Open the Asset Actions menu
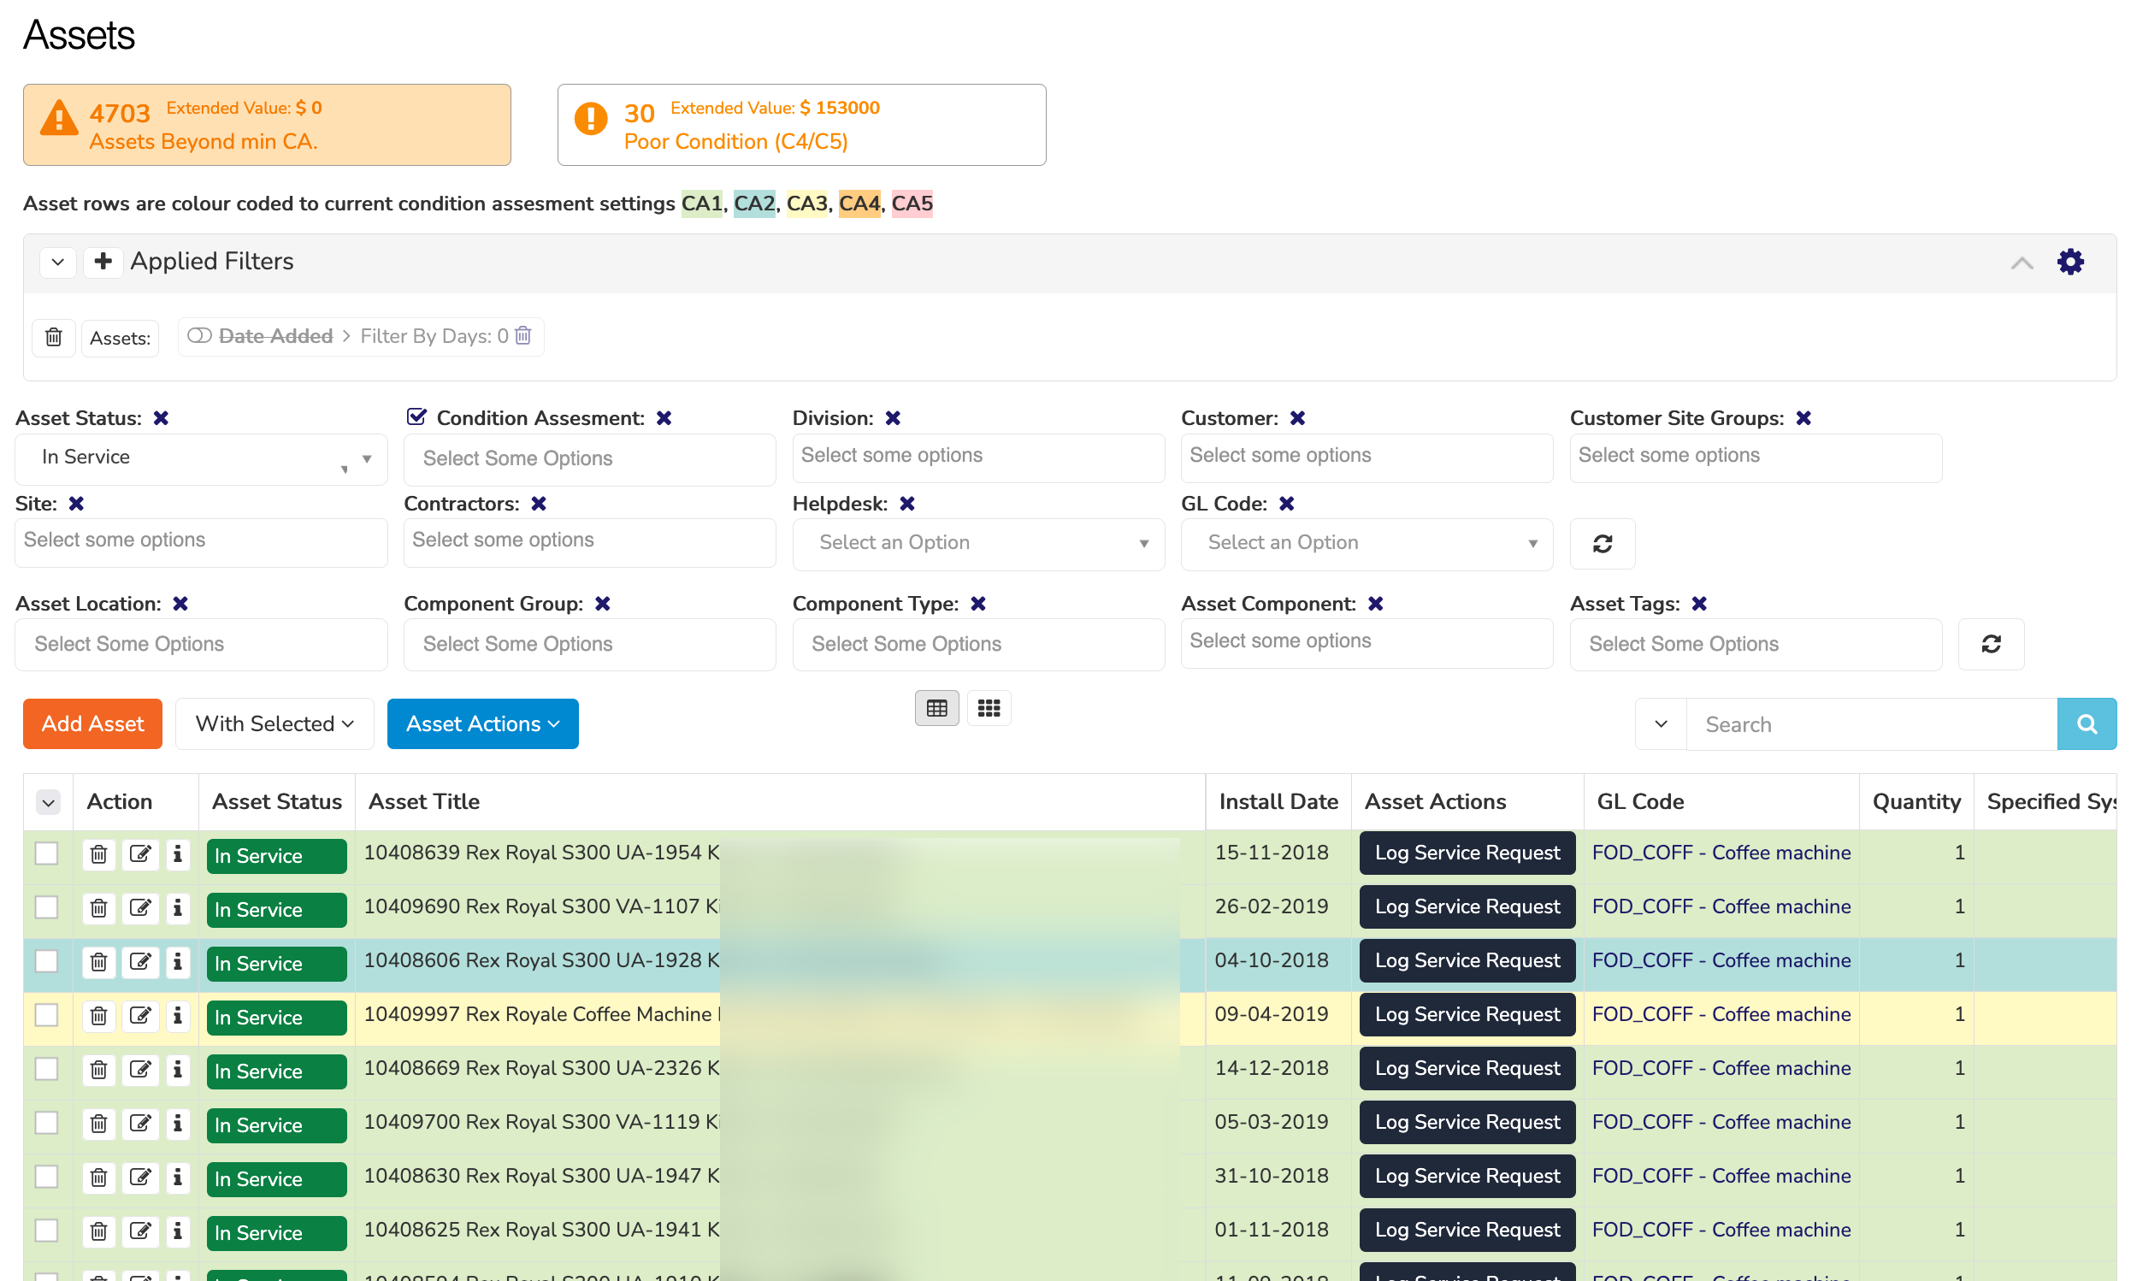This screenshot has height=1281, width=2131. click(x=481, y=723)
